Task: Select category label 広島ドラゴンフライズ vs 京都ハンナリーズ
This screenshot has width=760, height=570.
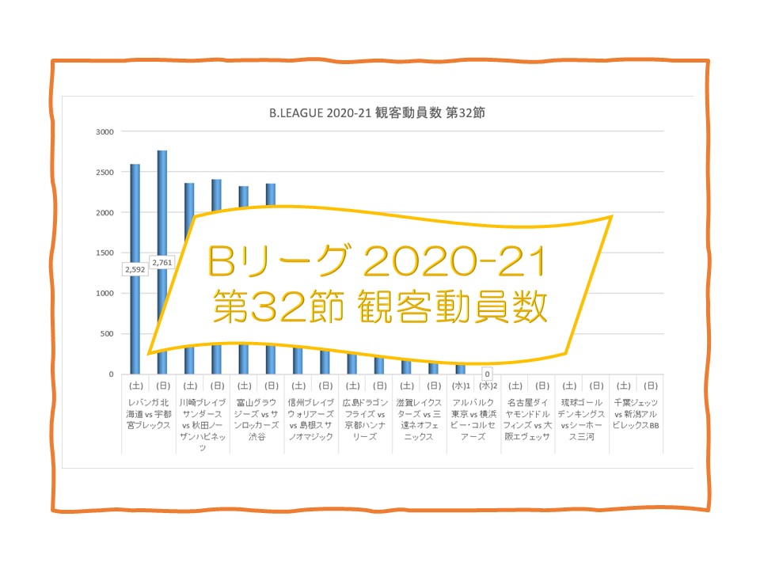Action: 366,420
